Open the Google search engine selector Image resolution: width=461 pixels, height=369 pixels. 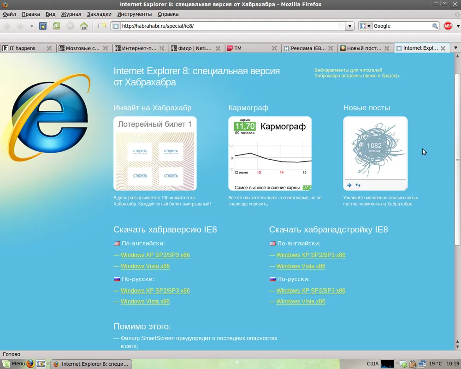click(366, 26)
